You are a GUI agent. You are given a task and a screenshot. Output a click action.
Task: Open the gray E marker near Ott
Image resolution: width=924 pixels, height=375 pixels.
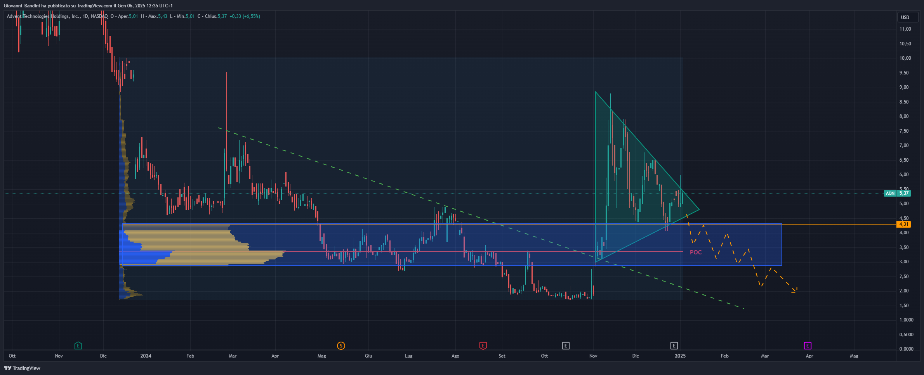coord(566,346)
